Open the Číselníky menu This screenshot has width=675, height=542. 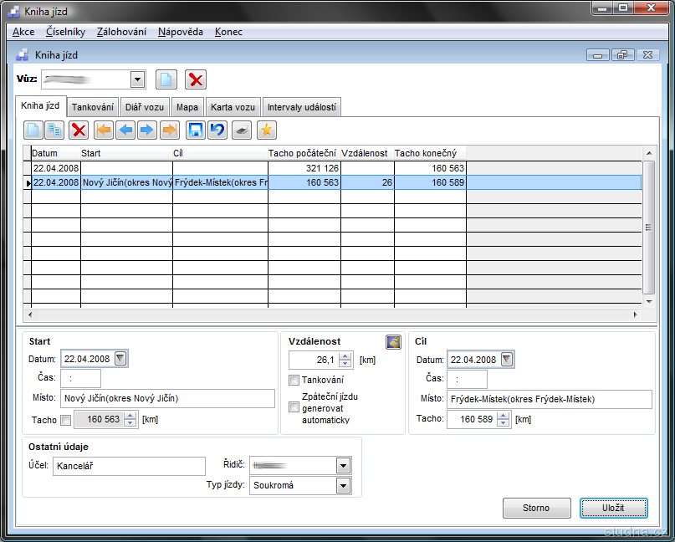[x=65, y=32]
